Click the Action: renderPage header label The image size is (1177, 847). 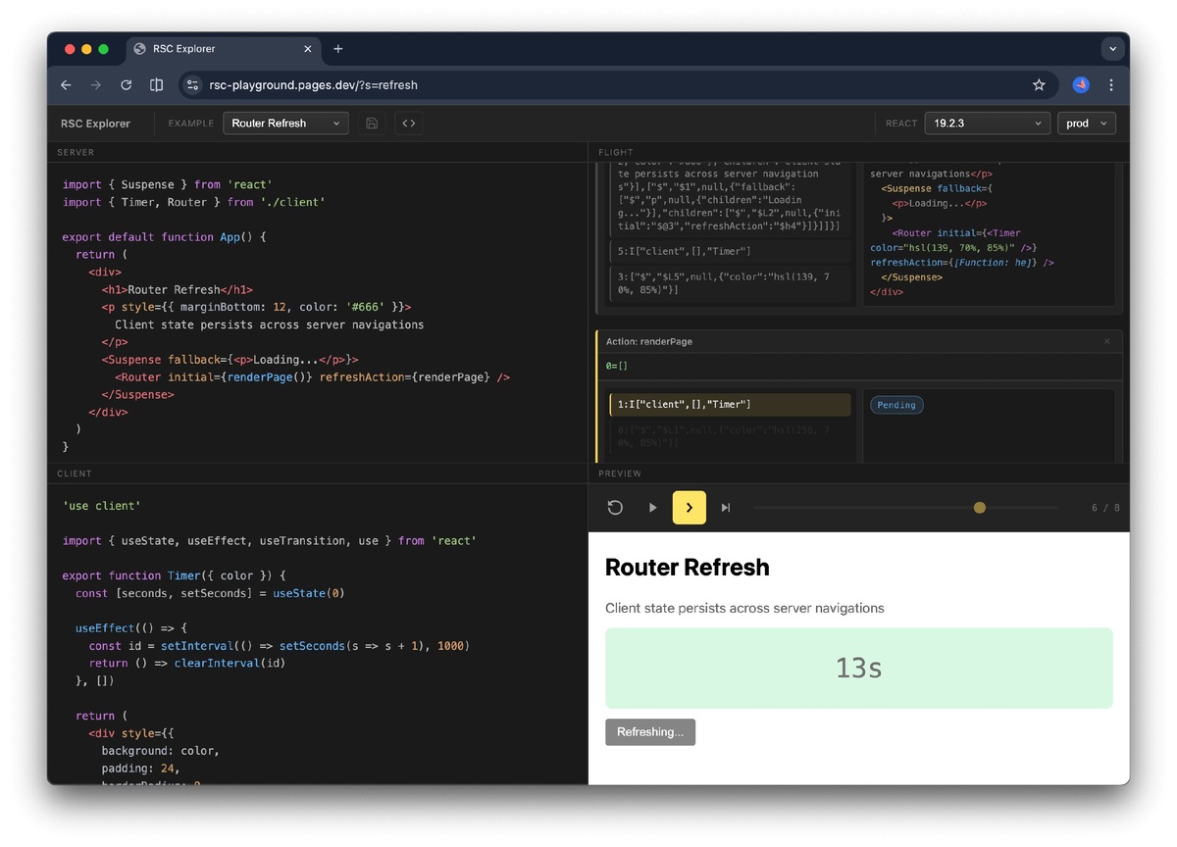pyautogui.click(x=649, y=341)
